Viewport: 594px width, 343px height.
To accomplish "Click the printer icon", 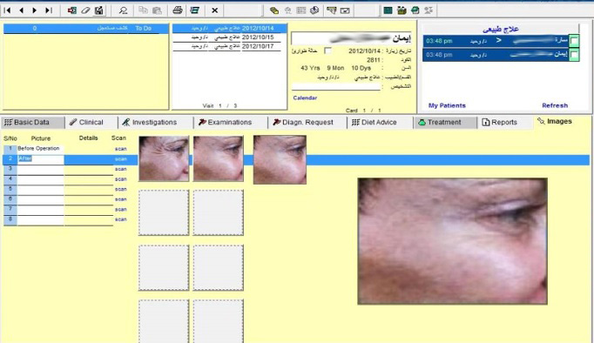I will click(x=178, y=10).
